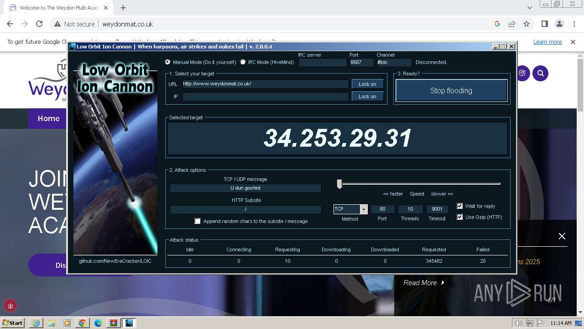Open Microsoft Edge from taskbar

98,323
